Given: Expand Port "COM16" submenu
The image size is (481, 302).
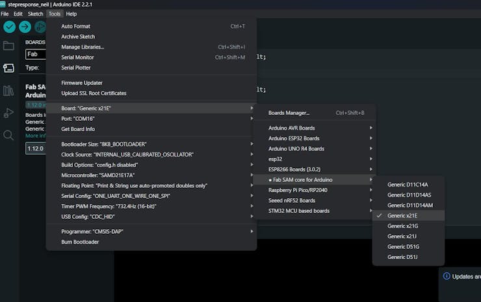Looking at the screenshot, I should tap(151, 119).
